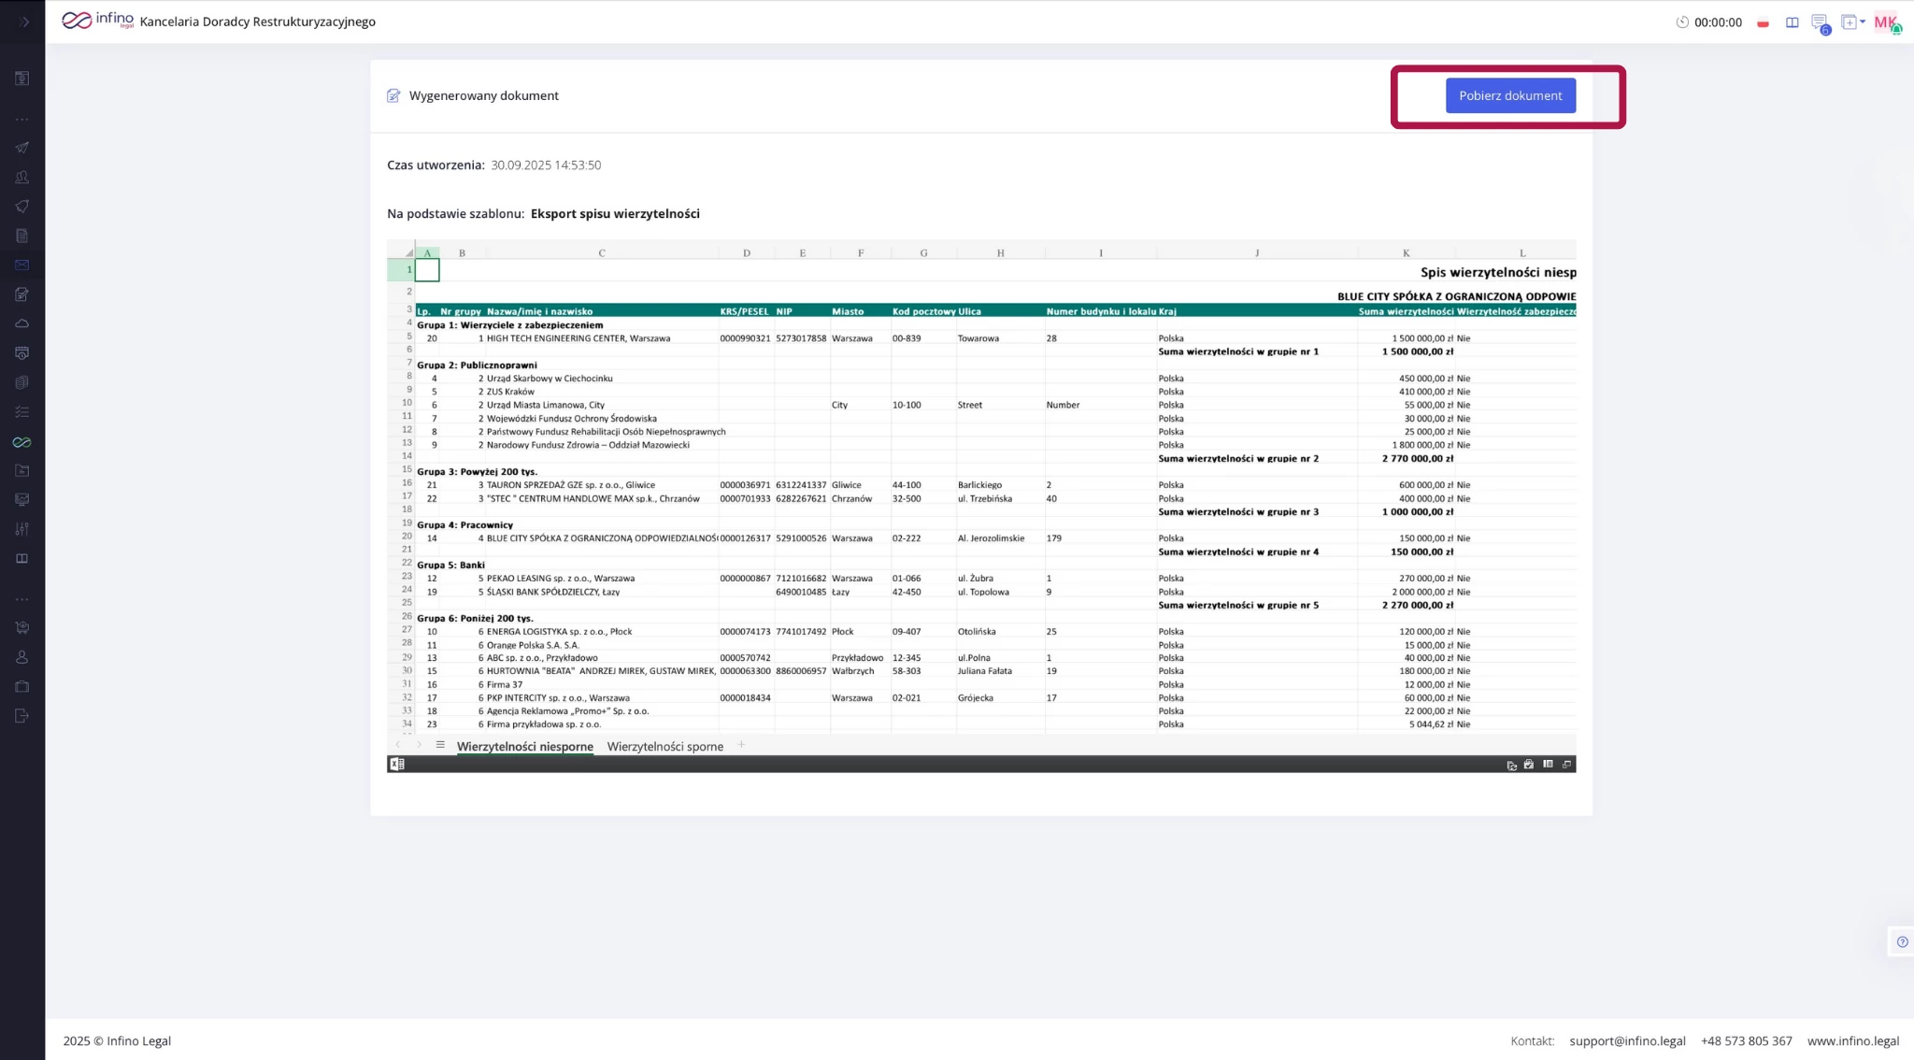Open the sheet list hamburger menu

tap(440, 745)
